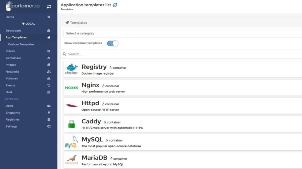The height and width of the screenshot is (169, 302).
Task: Toggle Show container templates switch
Action: pyautogui.click(x=113, y=43)
